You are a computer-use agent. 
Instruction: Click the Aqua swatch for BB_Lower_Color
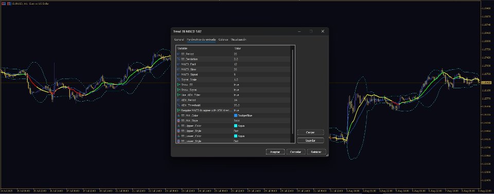(236, 136)
